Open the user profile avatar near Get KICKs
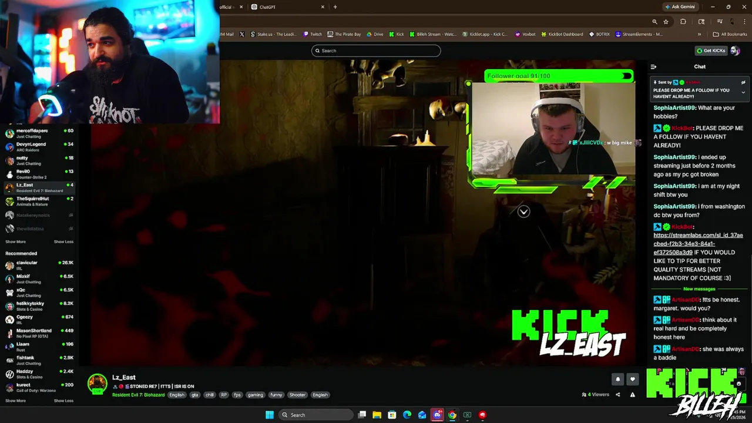752x423 pixels. (x=735, y=51)
